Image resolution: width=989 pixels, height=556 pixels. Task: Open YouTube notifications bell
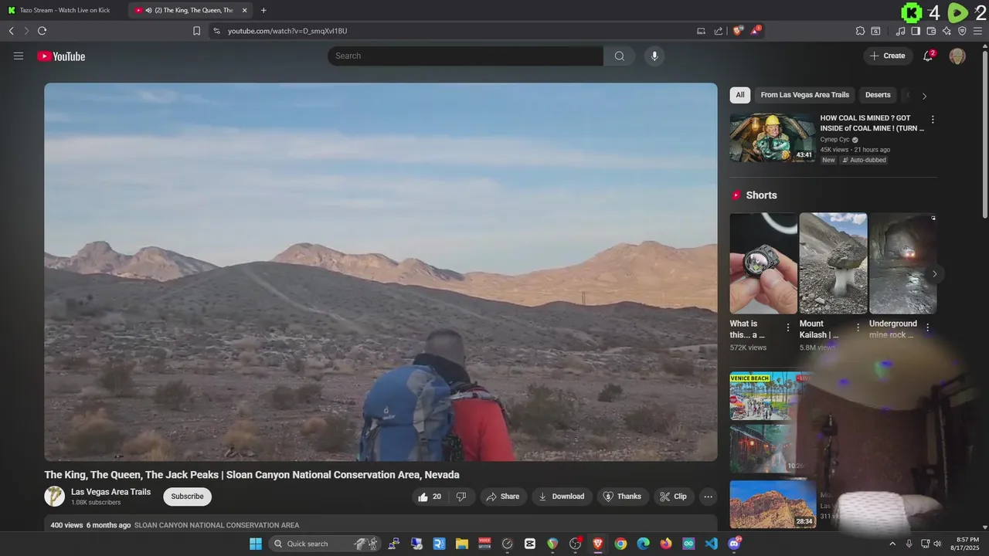[x=929, y=56]
